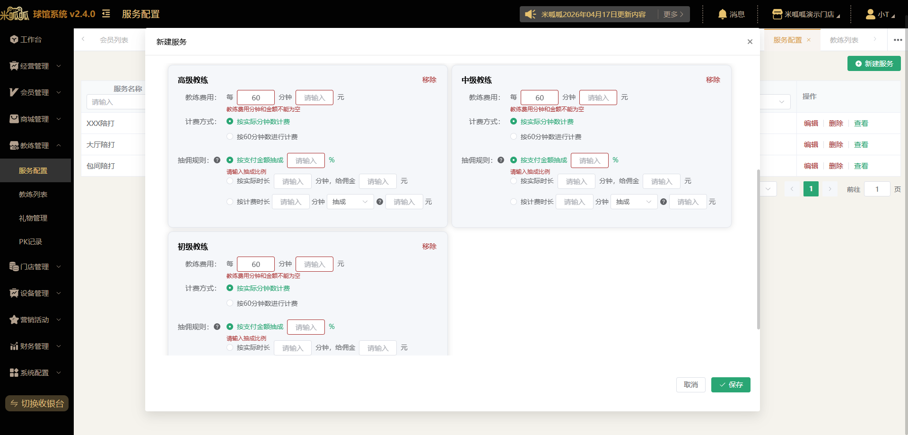Image resolution: width=908 pixels, height=435 pixels.
Task: Expand the 门店管理 menu chevron
Action: 59,266
